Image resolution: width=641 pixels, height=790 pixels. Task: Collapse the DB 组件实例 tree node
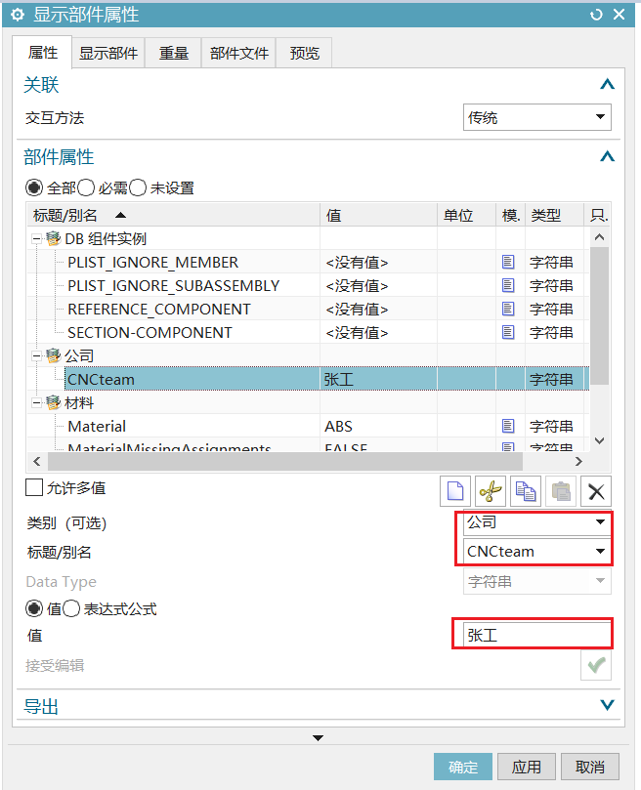[x=36, y=239]
